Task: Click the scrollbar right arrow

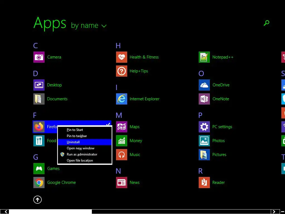Action: [274, 212]
